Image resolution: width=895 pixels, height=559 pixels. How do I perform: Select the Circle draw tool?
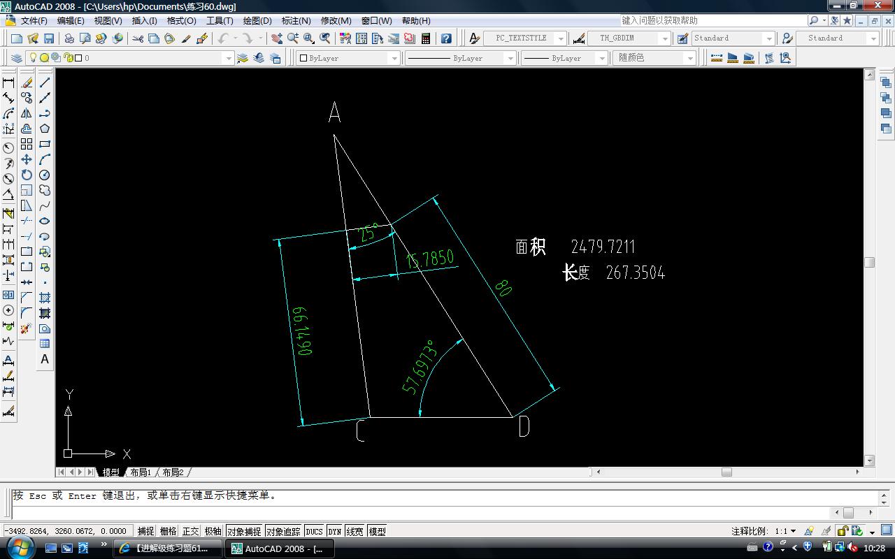[45, 175]
